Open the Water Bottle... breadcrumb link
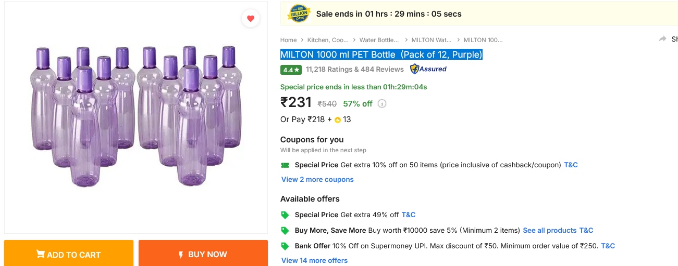 (x=379, y=40)
